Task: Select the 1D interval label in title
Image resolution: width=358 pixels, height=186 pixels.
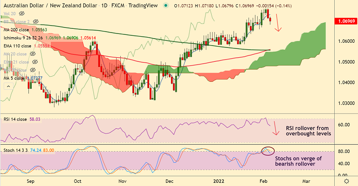Action: tap(104, 6)
